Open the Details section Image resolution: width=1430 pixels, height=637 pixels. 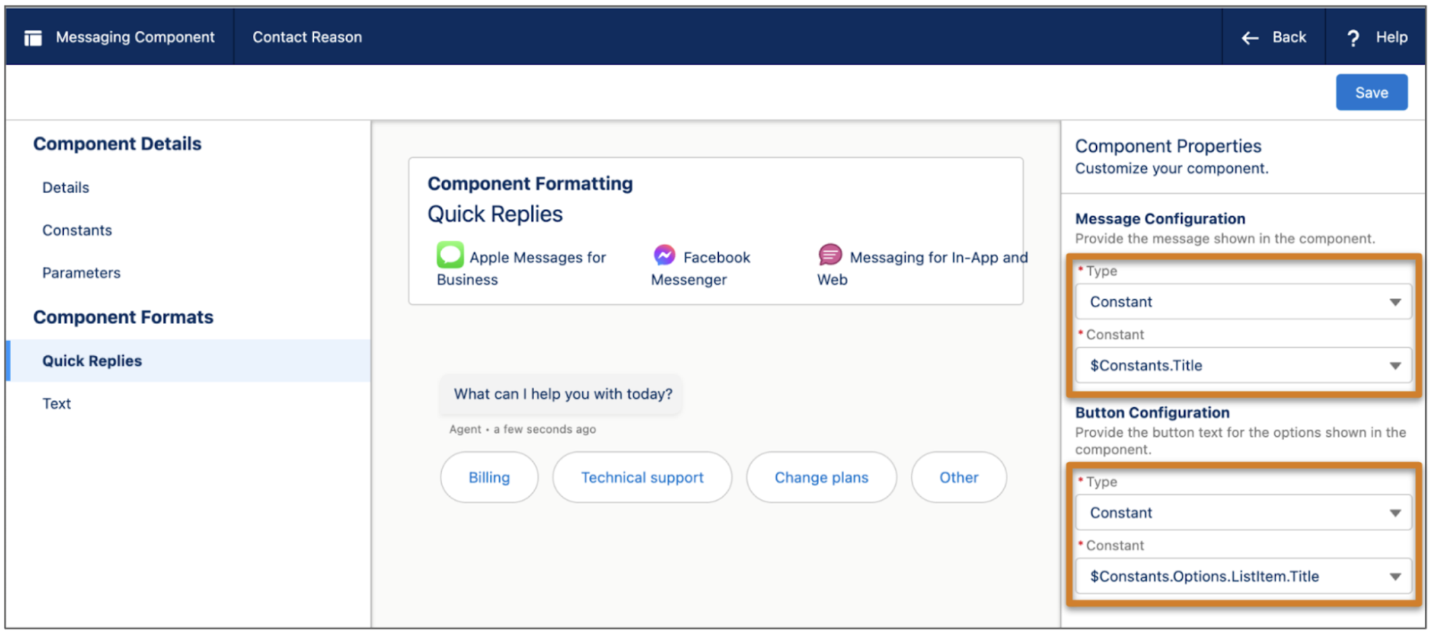coord(65,187)
